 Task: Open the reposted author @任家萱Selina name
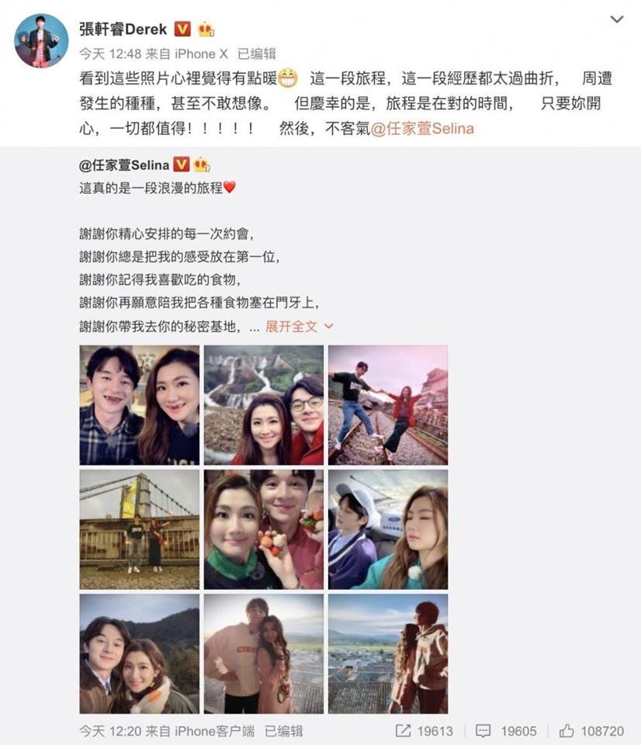(x=124, y=165)
